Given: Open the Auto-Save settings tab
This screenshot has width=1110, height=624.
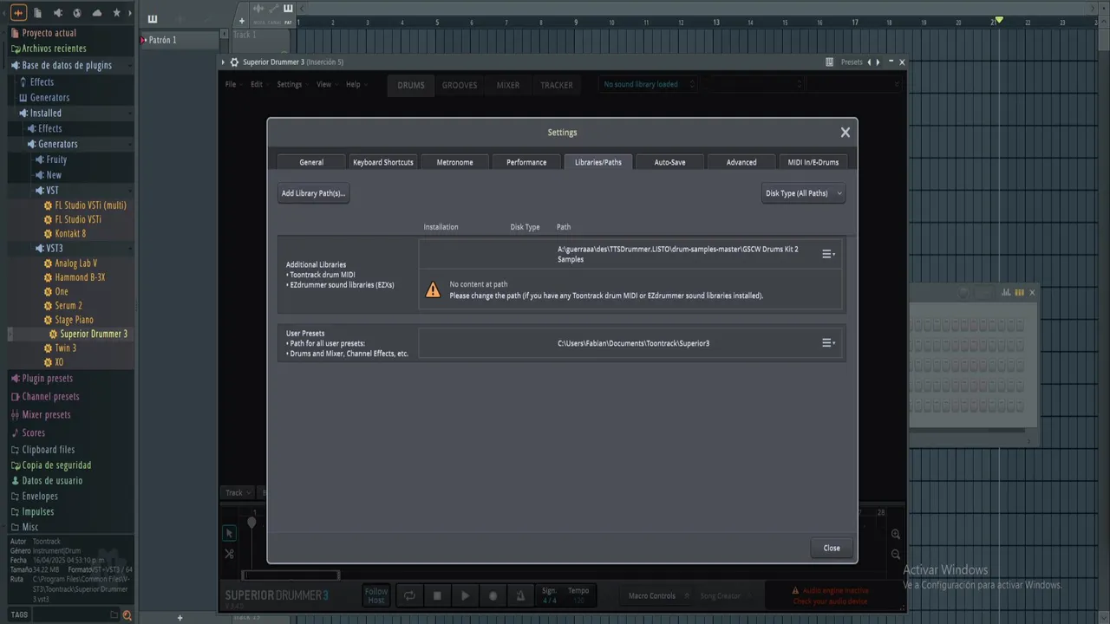Looking at the screenshot, I should point(669,162).
